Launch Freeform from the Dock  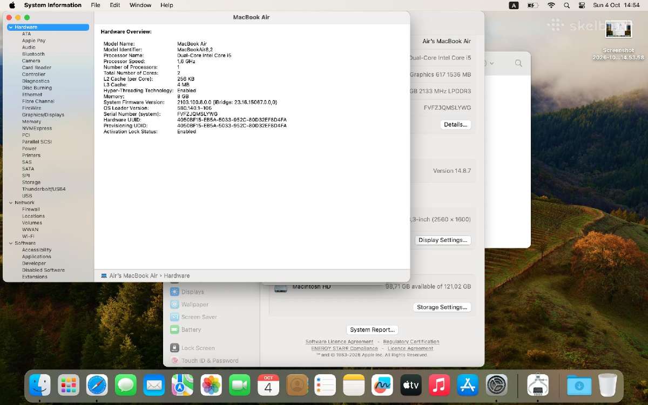(382, 385)
